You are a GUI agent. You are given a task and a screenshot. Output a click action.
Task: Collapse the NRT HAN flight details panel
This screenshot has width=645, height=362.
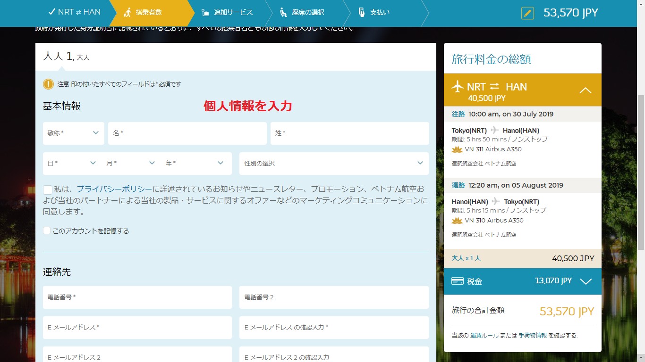(x=585, y=90)
